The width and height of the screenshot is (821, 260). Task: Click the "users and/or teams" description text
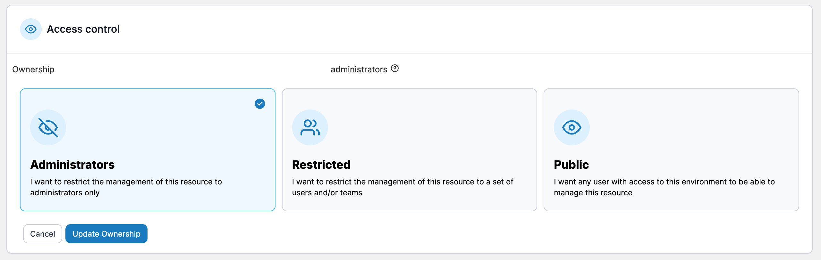[327, 193]
